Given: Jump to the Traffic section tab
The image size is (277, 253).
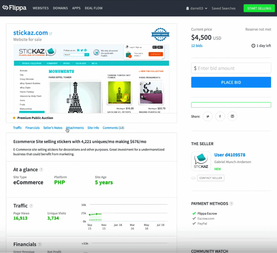Looking at the screenshot, I should point(17,128).
